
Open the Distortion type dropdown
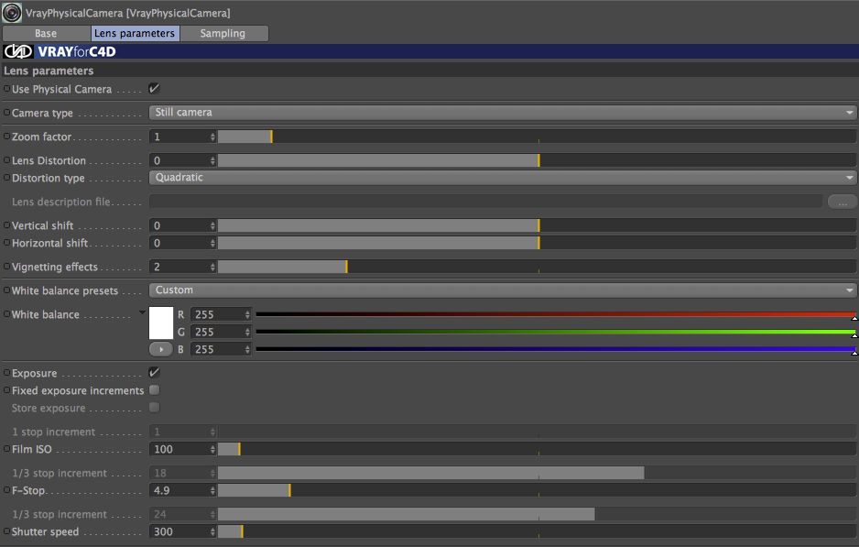(503, 178)
